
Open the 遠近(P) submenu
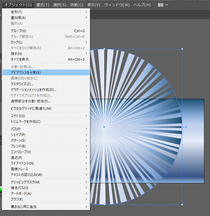(x=46, y=157)
